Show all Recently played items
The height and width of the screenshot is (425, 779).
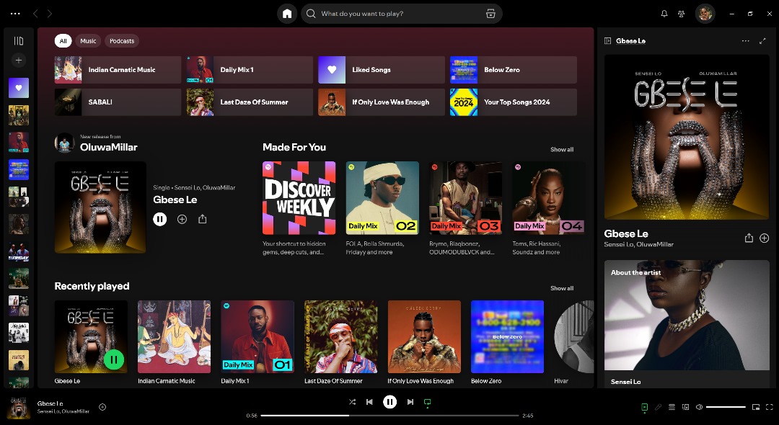pyautogui.click(x=562, y=288)
